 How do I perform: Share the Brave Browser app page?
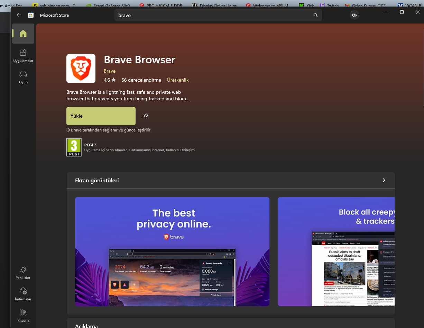(145, 116)
